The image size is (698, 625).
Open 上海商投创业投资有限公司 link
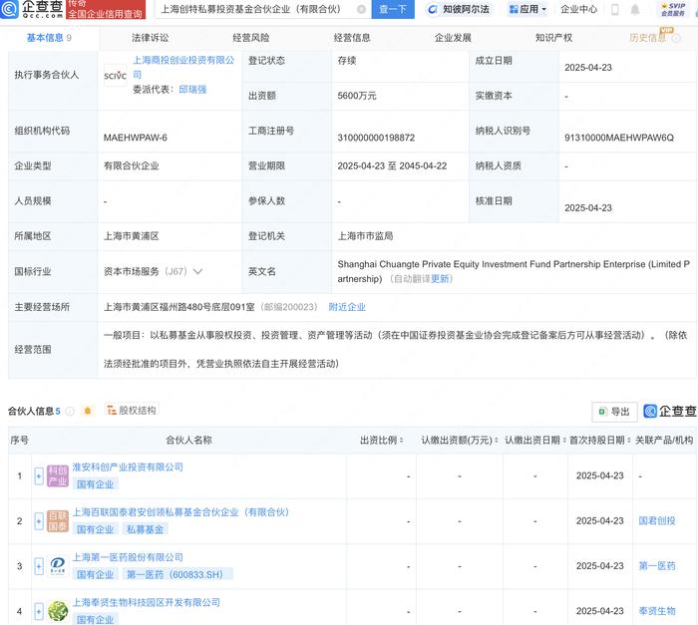click(x=182, y=67)
